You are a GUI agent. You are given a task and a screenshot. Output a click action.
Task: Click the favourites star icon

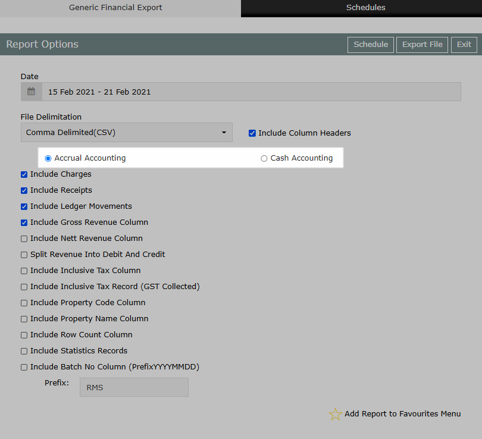(x=335, y=414)
